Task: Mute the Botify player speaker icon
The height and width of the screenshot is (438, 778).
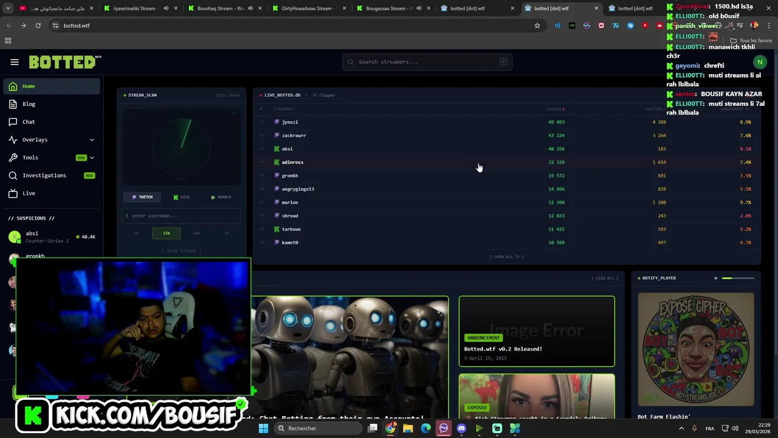Action: (x=715, y=278)
